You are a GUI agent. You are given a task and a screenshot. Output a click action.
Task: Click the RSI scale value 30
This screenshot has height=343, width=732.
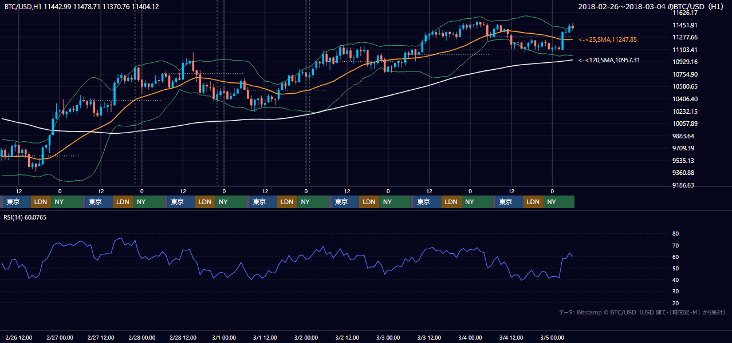coord(675,292)
